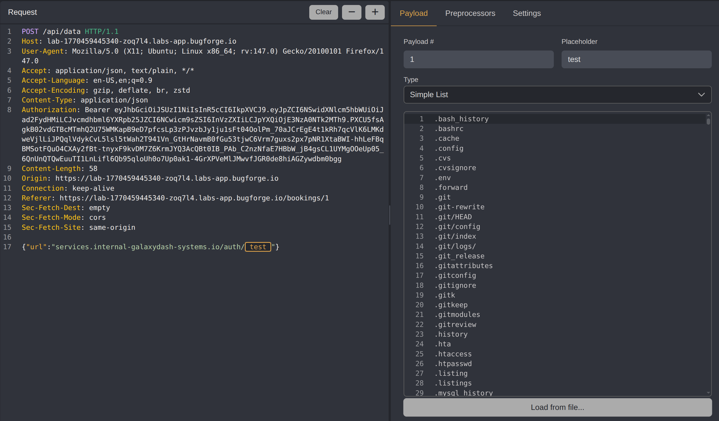Click the chevron arrow of the Type dropdown
This screenshot has width=719, height=421.
[x=701, y=95]
